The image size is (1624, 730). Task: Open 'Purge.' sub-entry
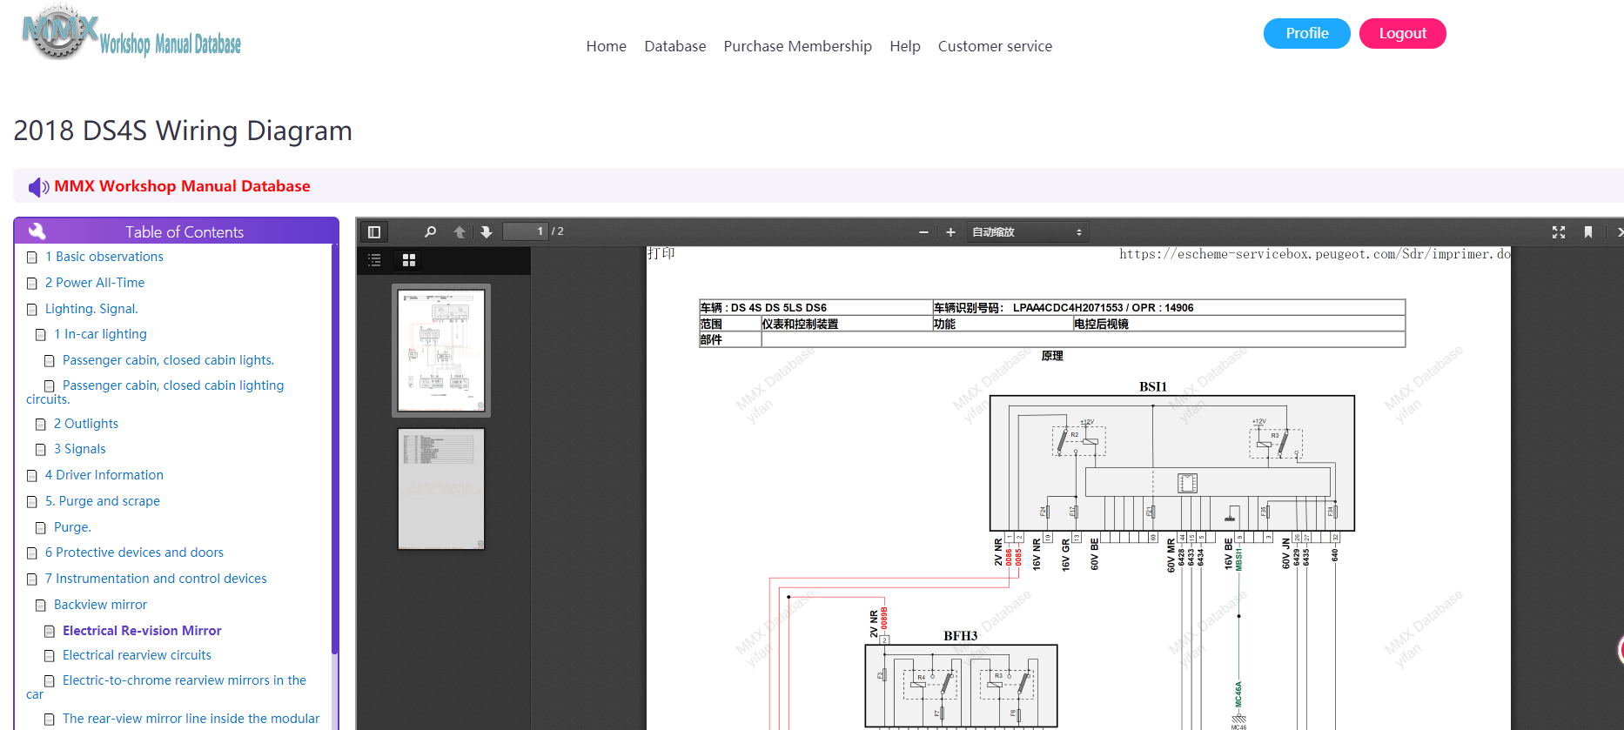[x=72, y=527]
